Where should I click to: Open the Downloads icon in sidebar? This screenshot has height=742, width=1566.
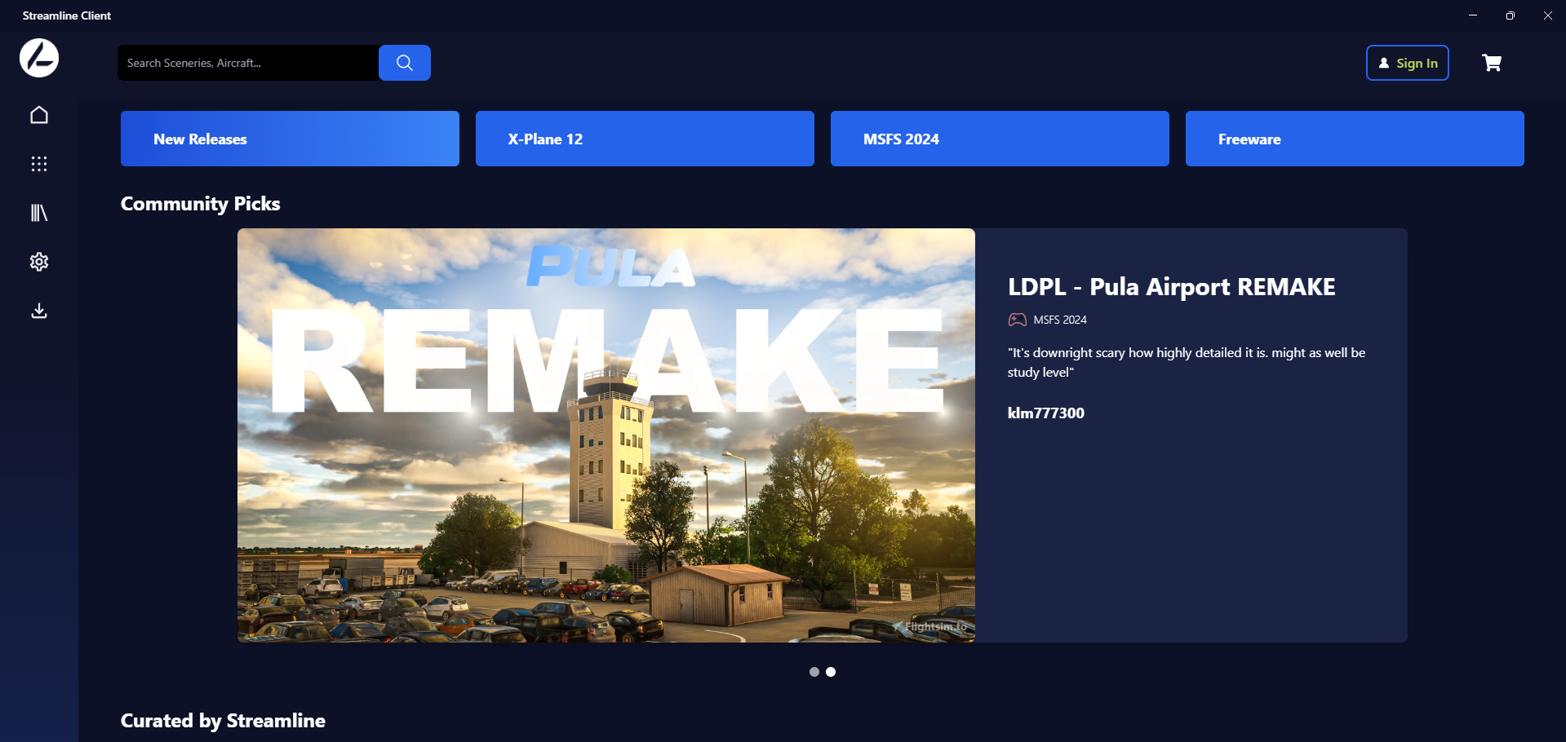pyautogui.click(x=39, y=311)
